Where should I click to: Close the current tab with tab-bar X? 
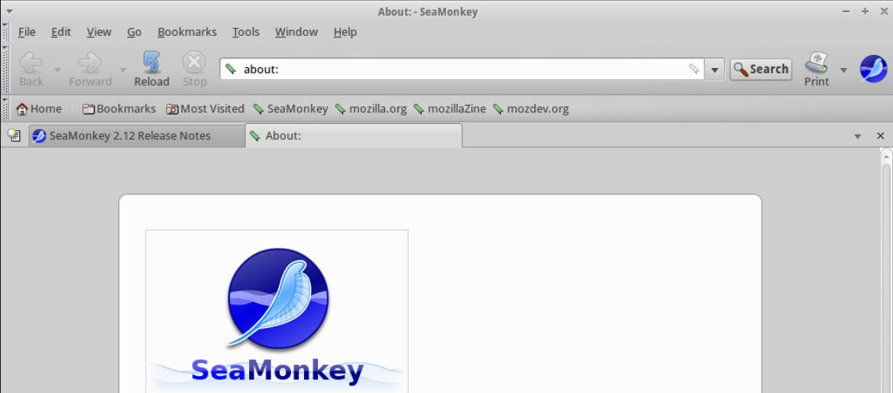click(x=881, y=136)
